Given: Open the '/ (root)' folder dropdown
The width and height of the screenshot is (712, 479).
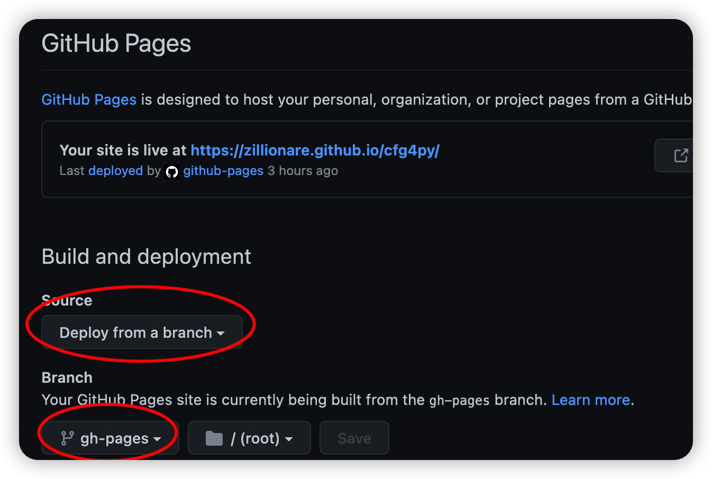Looking at the screenshot, I should click(x=249, y=438).
